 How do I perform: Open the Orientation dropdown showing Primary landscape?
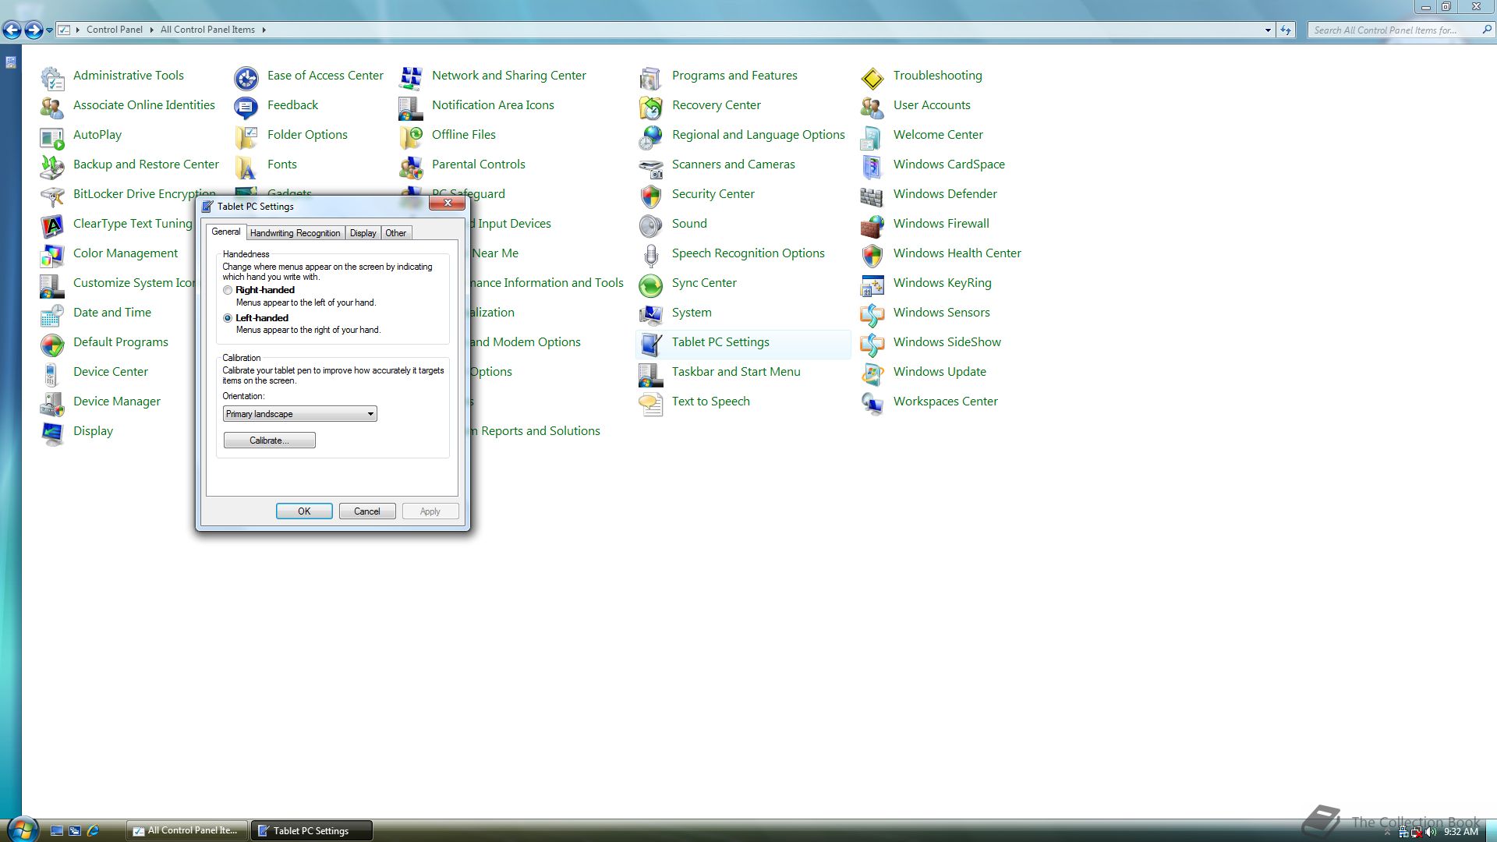coord(300,414)
